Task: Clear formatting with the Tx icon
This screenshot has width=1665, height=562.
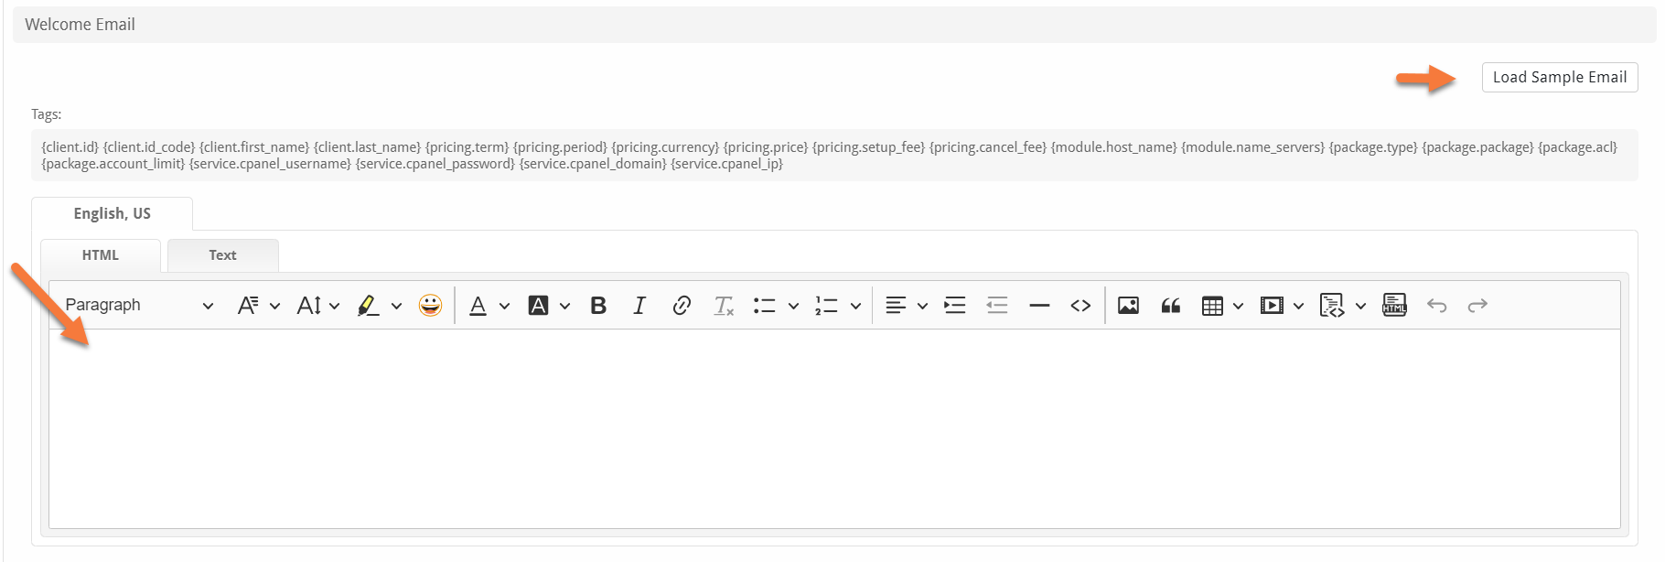Action: 724,306
